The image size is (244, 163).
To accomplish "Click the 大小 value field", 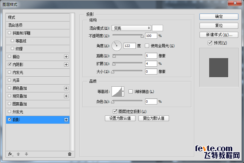I will tap(151, 72).
